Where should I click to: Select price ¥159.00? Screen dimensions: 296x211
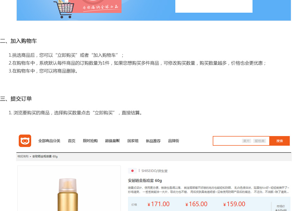(x=234, y=204)
